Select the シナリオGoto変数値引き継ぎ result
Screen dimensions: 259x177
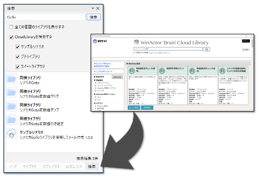54,121
